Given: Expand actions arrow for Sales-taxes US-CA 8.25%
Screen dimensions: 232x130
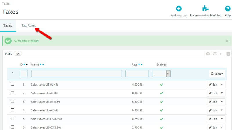Looking at the screenshot, I should click(x=222, y=119).
